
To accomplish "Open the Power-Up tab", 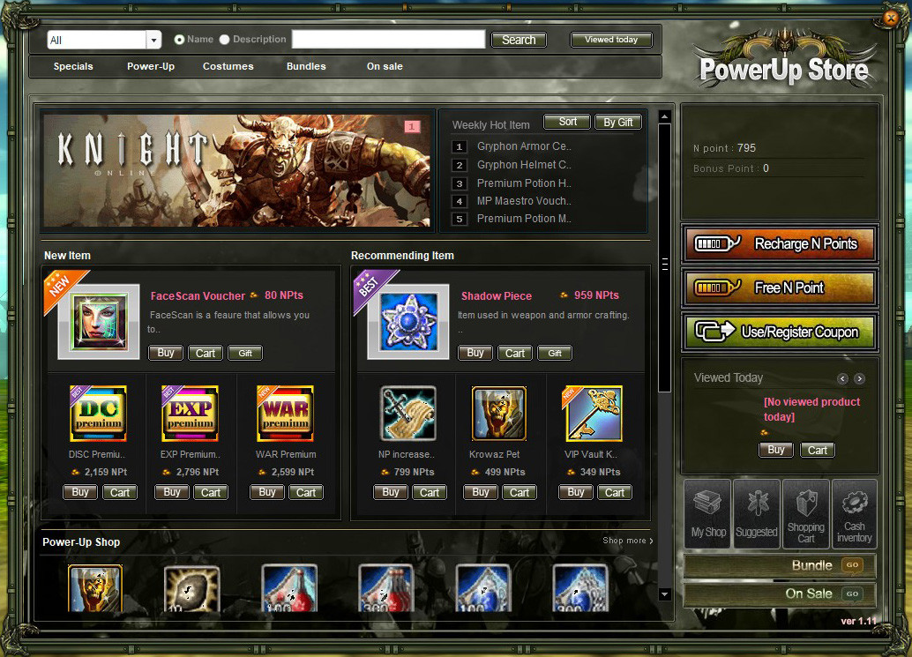I will [x=151, y=66].
